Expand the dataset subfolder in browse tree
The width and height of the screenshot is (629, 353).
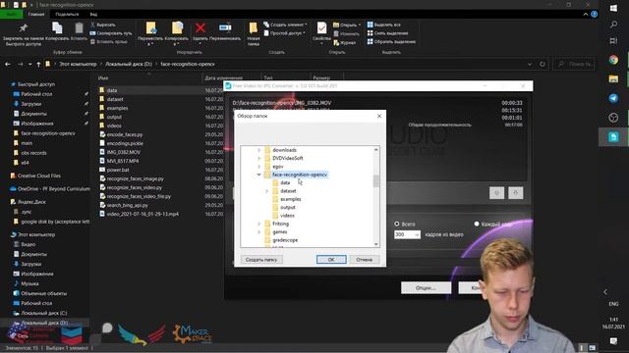pos(266,191)
